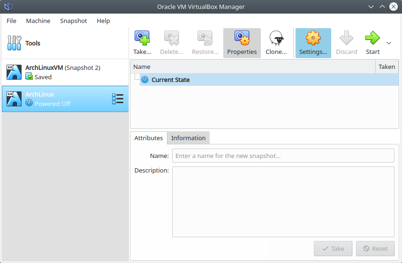Click the Take snapshot toolbar icon

(x=142, y=38)
